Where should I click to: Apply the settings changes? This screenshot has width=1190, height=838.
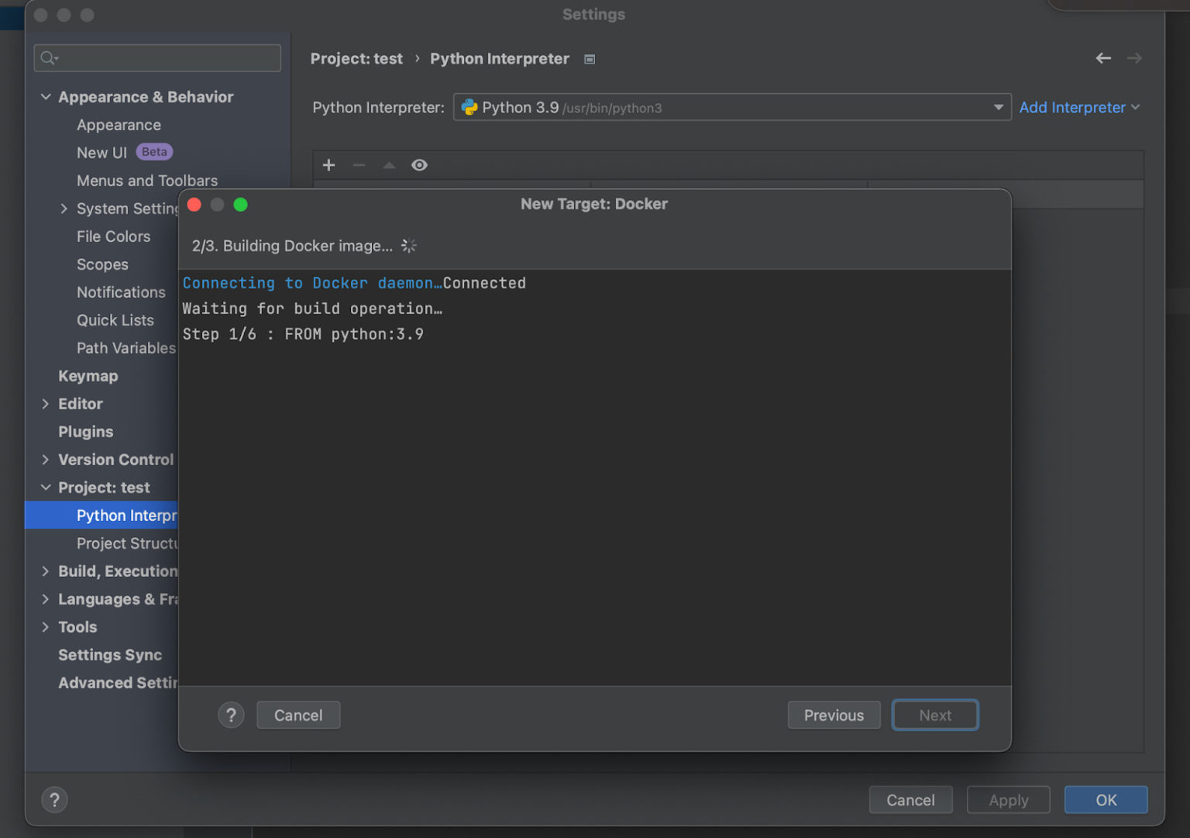tap(1008, 799)
